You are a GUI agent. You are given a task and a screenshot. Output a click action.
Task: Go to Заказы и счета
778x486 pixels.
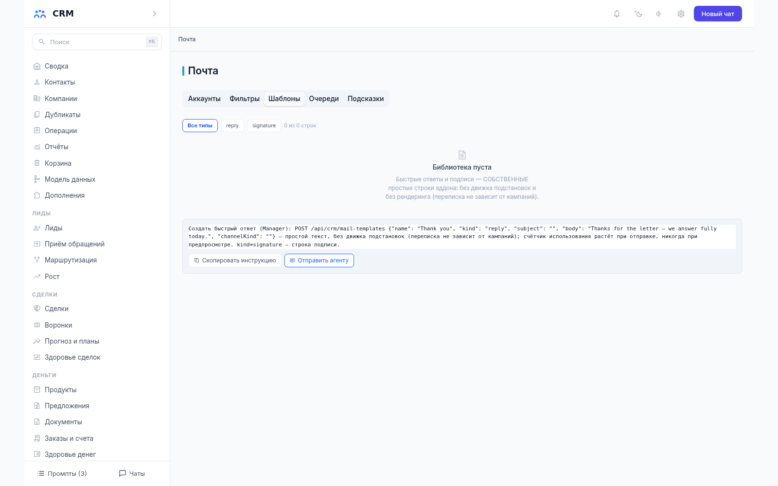click(x=97, y=438)
